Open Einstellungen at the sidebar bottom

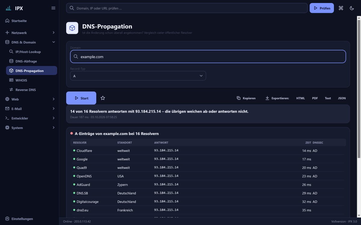(x=29, y=219)
